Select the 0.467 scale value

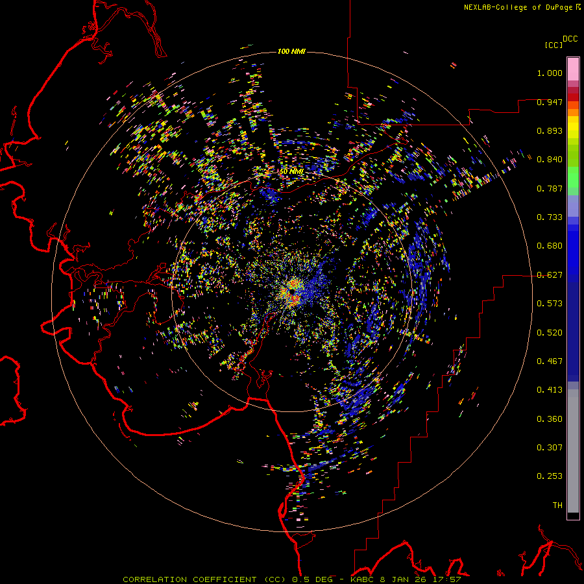click(x=550, y=361)
